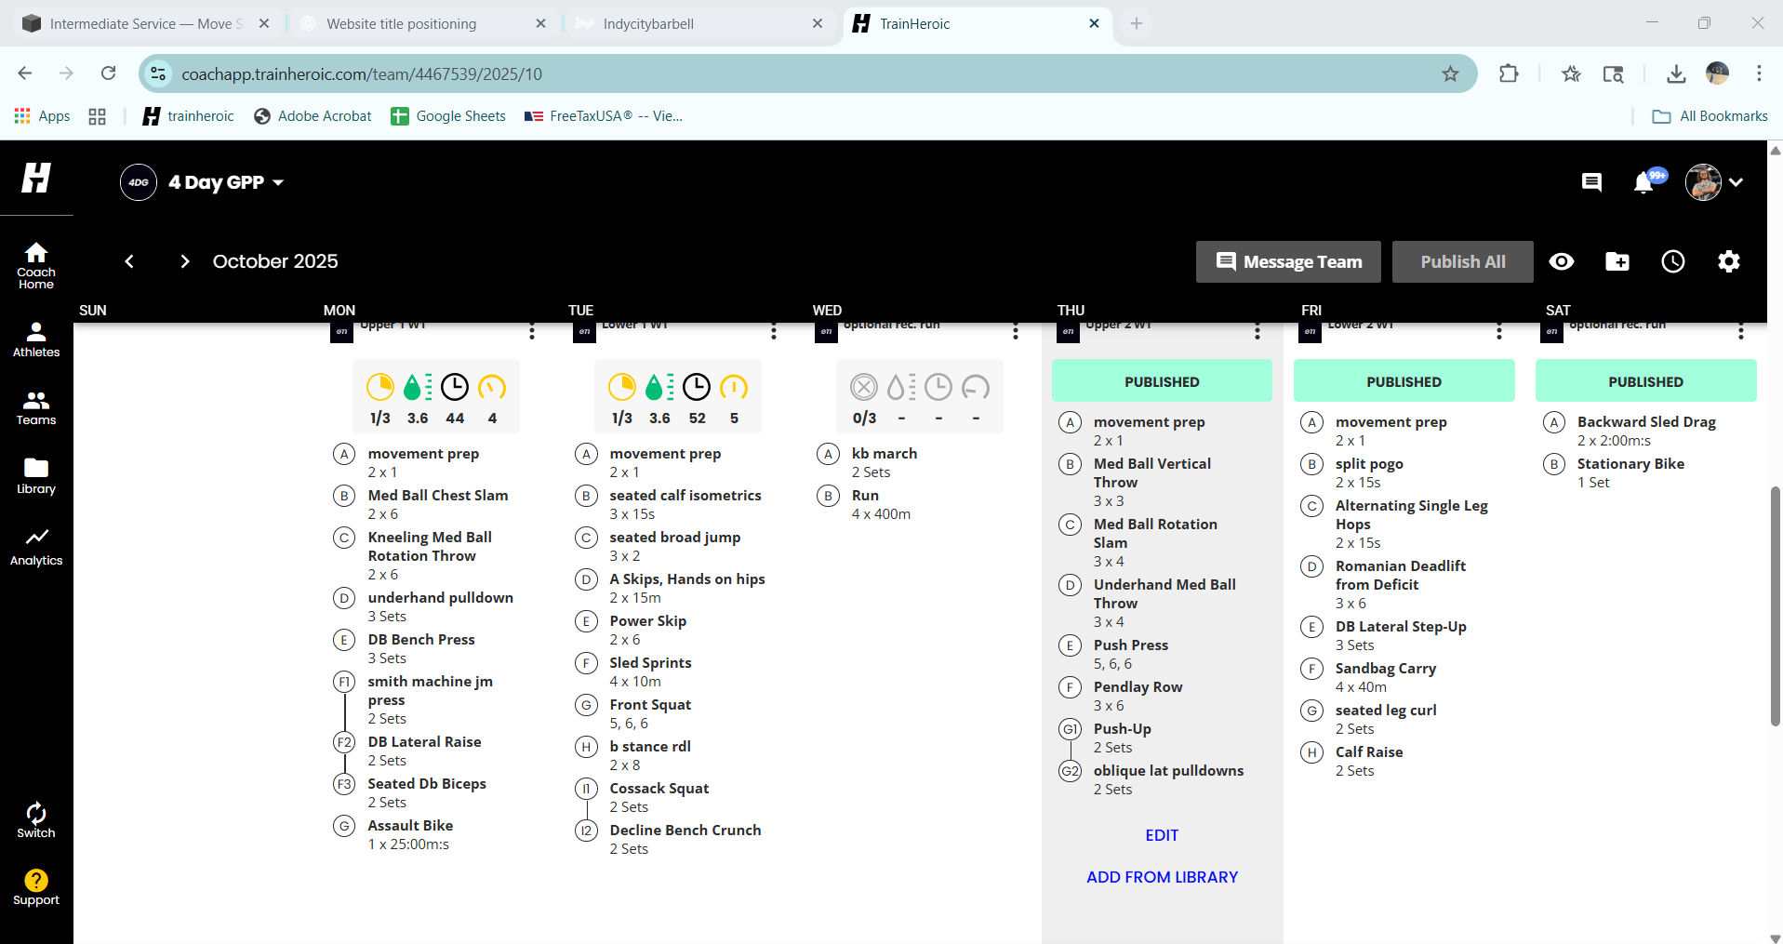Viewport: 1783px width, 944px height.
Task: Open the Library section
Action: click(x=36, y=476)
